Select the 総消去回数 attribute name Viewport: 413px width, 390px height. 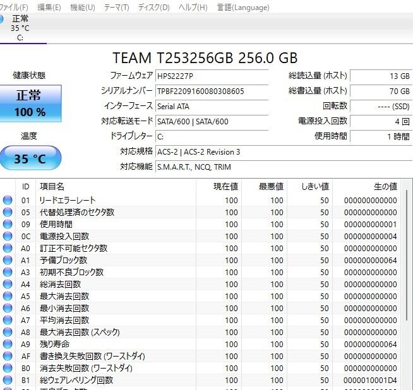click(61, 284)
